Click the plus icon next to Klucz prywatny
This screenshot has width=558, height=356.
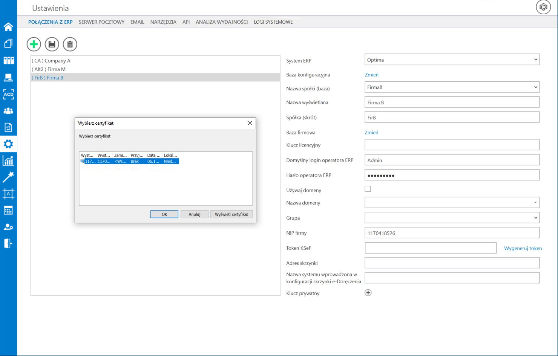(368, 293)
